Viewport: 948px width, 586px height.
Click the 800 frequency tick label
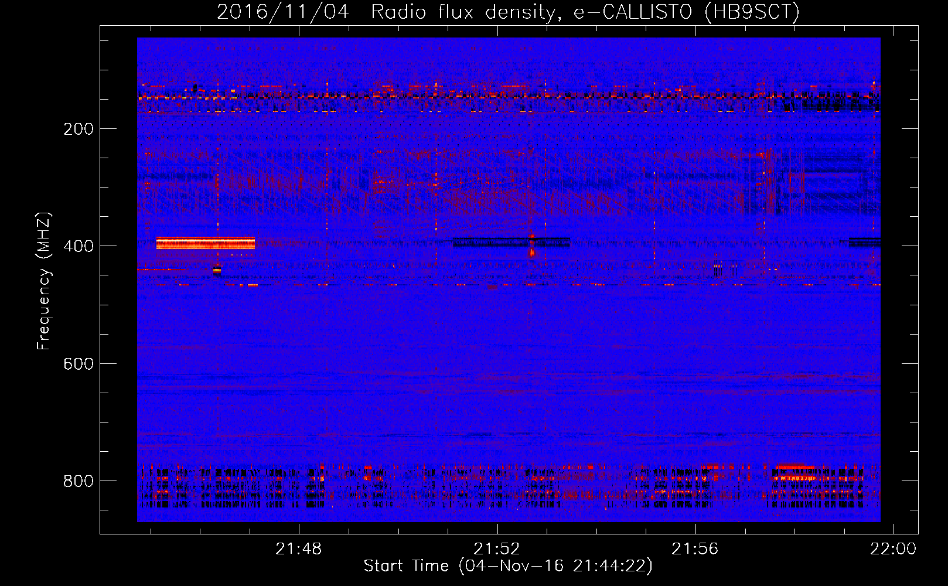[x=79, y=481]
